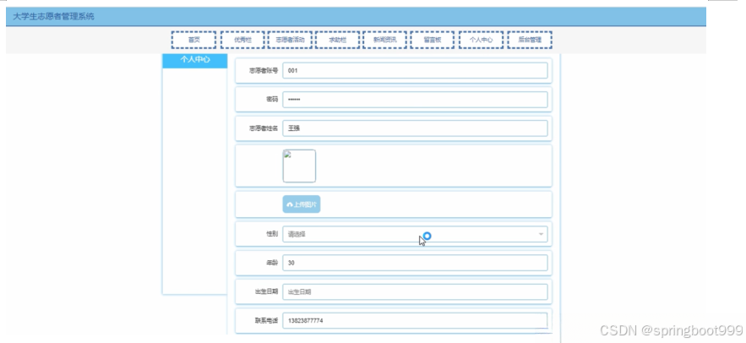The height and width of the screenshot is (343, 746).
Task: Focus the 志愿者账号 field containing 001
Action: (415, 70)
